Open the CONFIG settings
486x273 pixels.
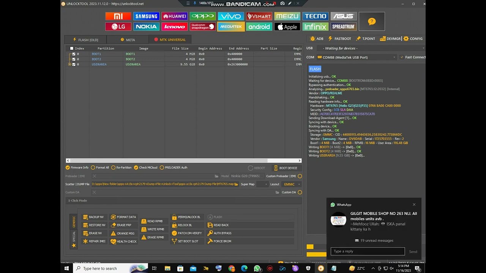(x=413, y=39)
